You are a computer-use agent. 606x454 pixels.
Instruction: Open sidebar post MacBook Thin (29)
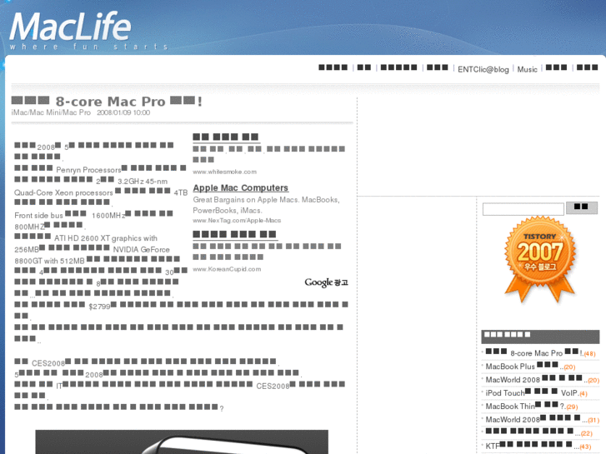tap(532, 406)
